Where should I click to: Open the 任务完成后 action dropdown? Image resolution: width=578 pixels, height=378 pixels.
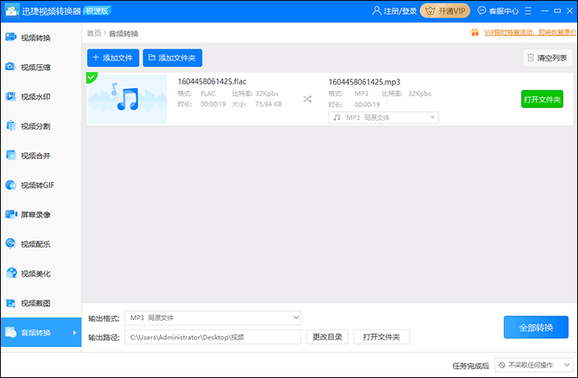tap(533, 365)
